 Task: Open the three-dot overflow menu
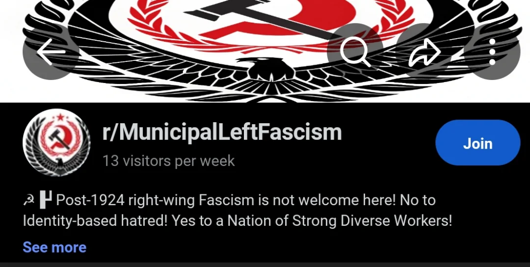[x=492, y=52]
